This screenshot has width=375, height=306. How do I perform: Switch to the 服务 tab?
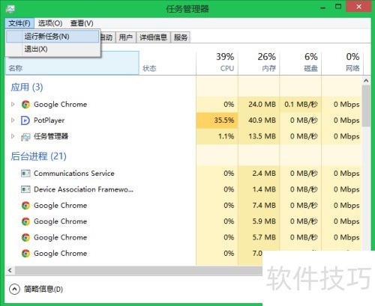[181, 37]
